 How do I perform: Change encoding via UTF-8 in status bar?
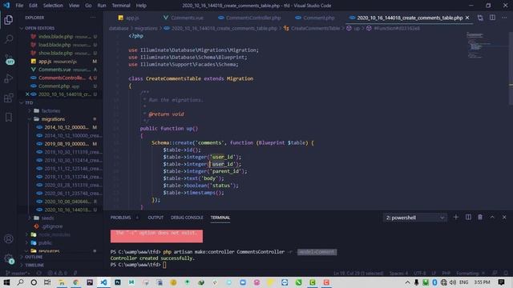point(420,273)
